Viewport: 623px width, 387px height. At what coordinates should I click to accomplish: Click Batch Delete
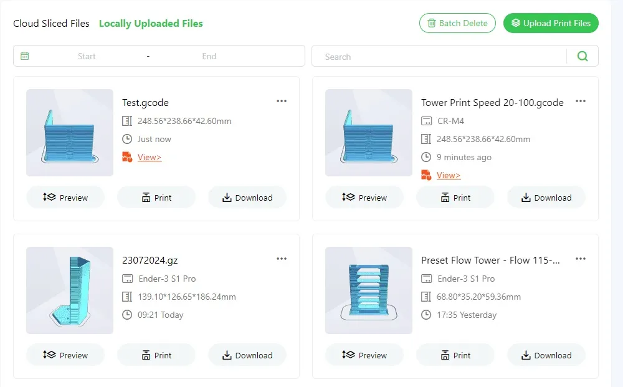pyautogui.click(x=457, y=23)
